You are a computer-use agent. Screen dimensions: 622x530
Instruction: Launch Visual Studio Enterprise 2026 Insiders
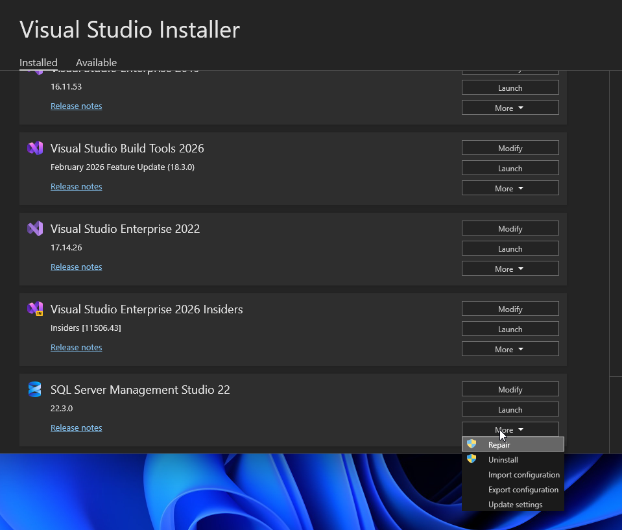tap(510, 330)
